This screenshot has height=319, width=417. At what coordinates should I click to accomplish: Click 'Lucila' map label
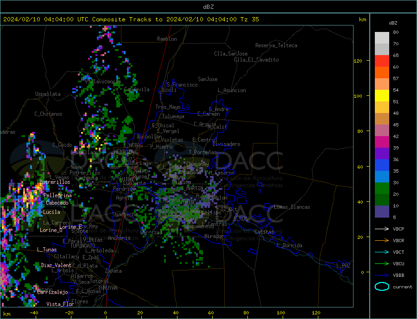[51, 212]
